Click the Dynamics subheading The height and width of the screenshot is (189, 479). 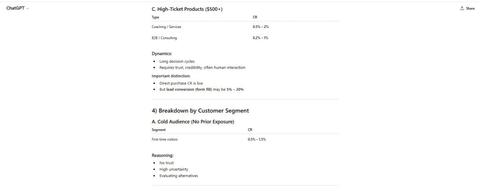coord(162,54)
